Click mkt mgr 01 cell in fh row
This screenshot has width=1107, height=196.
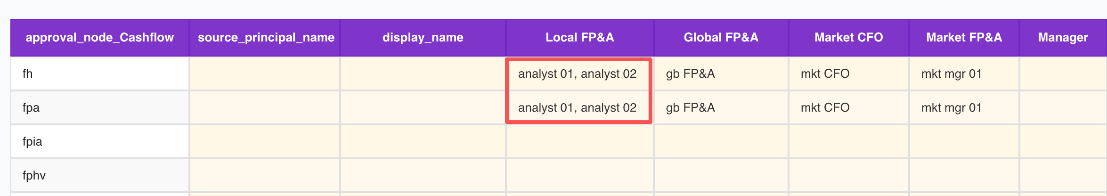click(x=964, y=73)
